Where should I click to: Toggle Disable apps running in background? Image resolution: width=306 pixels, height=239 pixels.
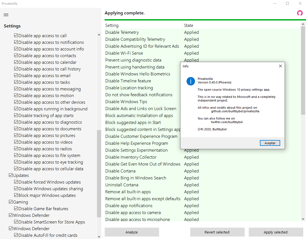[16, 109]
